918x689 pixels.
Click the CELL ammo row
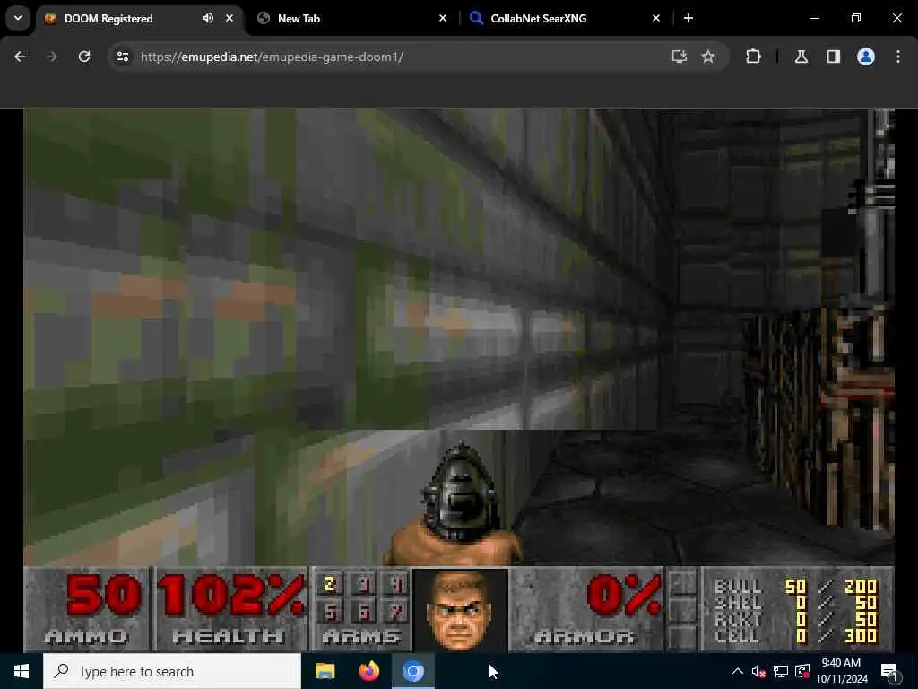click(796, 636)
